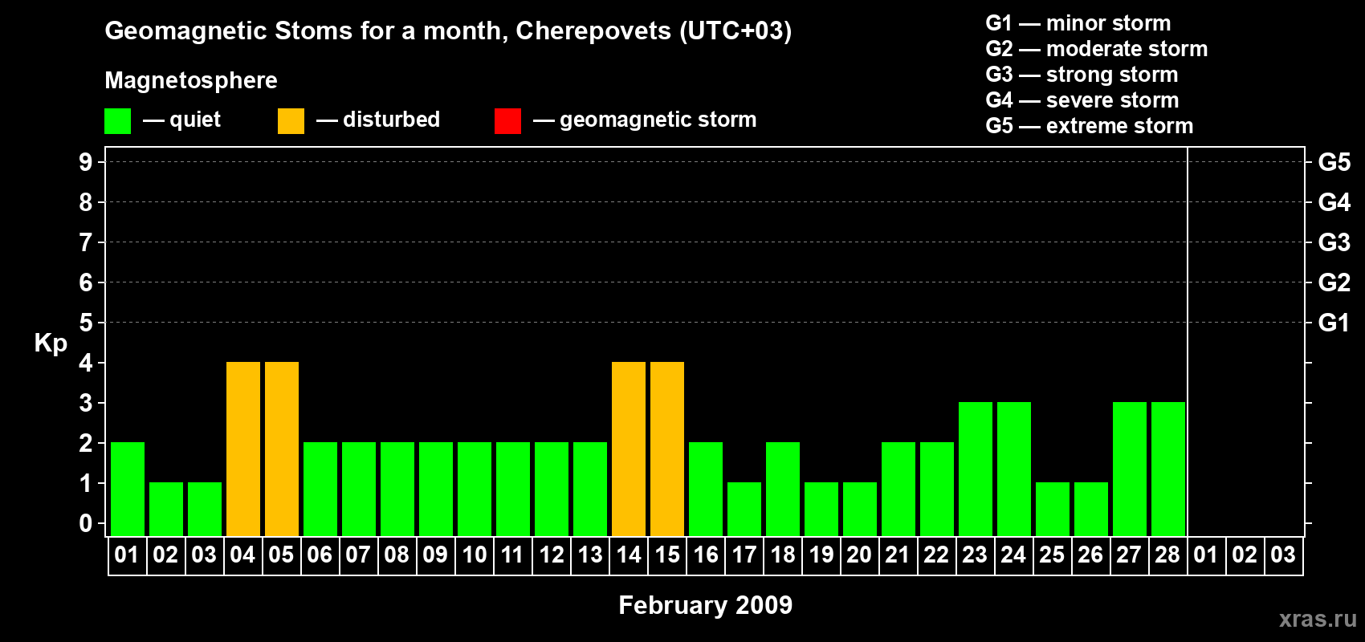Click the orange disturbed legend swatch
Image resolution: width=1365 pixels, height=642 pixels.
(x=291, y=121)
